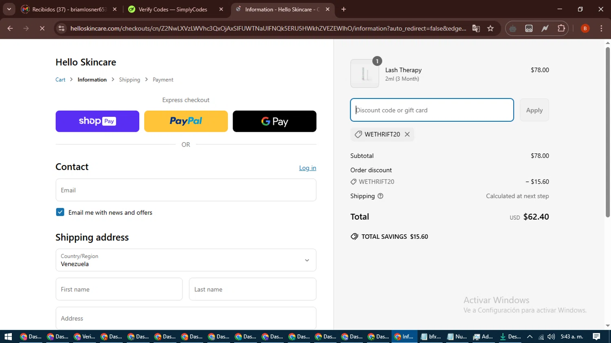Click the Information breadcrumb step
The height and width of the screenshot is (343, 611).
[x=92, y=80]
